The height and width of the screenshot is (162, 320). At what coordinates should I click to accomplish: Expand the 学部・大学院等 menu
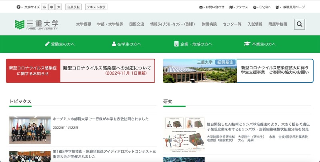click(110, 24)
